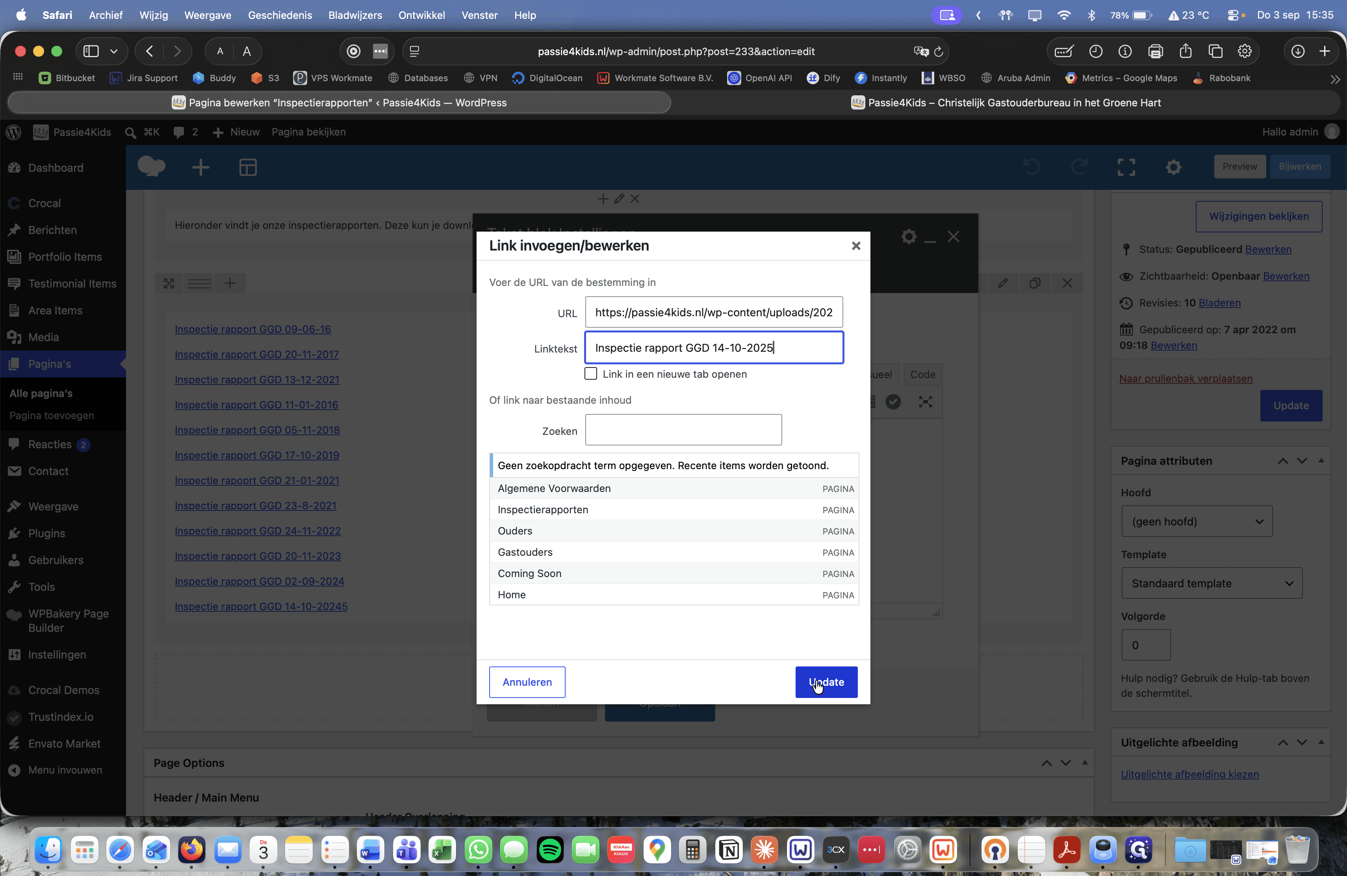
Task: Switch to the Code editor tab
Action: [x=922, y=374]
